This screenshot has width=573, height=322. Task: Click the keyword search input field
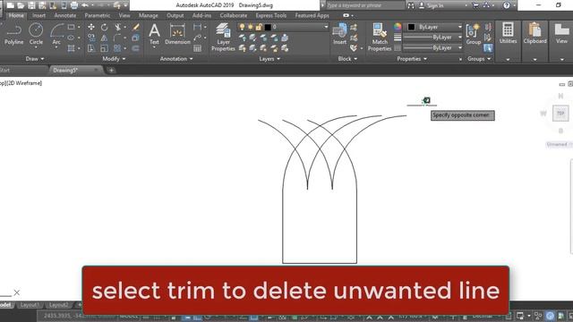365,5
